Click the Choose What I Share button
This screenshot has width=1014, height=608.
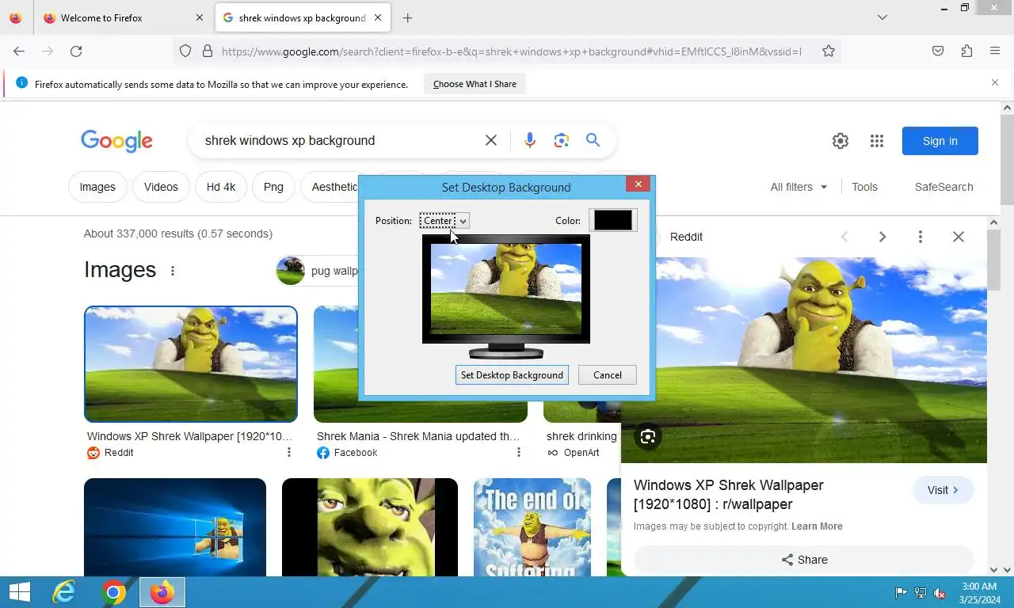pos(475,84)
